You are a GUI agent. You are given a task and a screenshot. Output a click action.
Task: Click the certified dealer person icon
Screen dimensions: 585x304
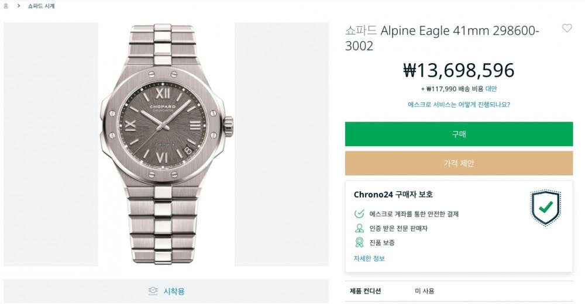[359, 228]
